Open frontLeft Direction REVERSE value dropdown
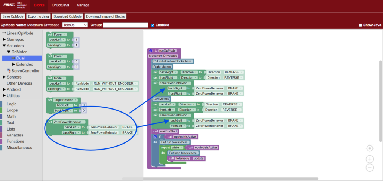Image resolution: width=383 pixels, height=181 pixels. click(x=231, y=110)
